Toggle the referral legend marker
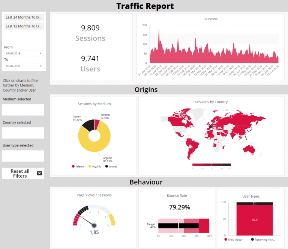The width and height of the screenshot is (288, 249). (73, 166)
